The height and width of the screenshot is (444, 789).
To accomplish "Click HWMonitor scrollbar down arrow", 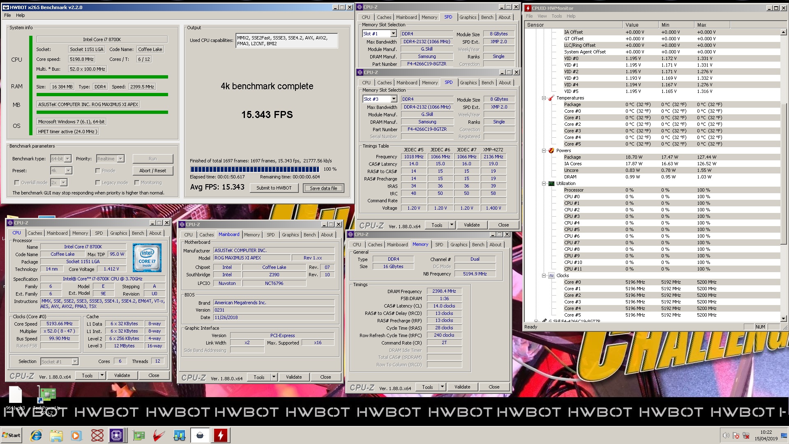I will point(783,319).
